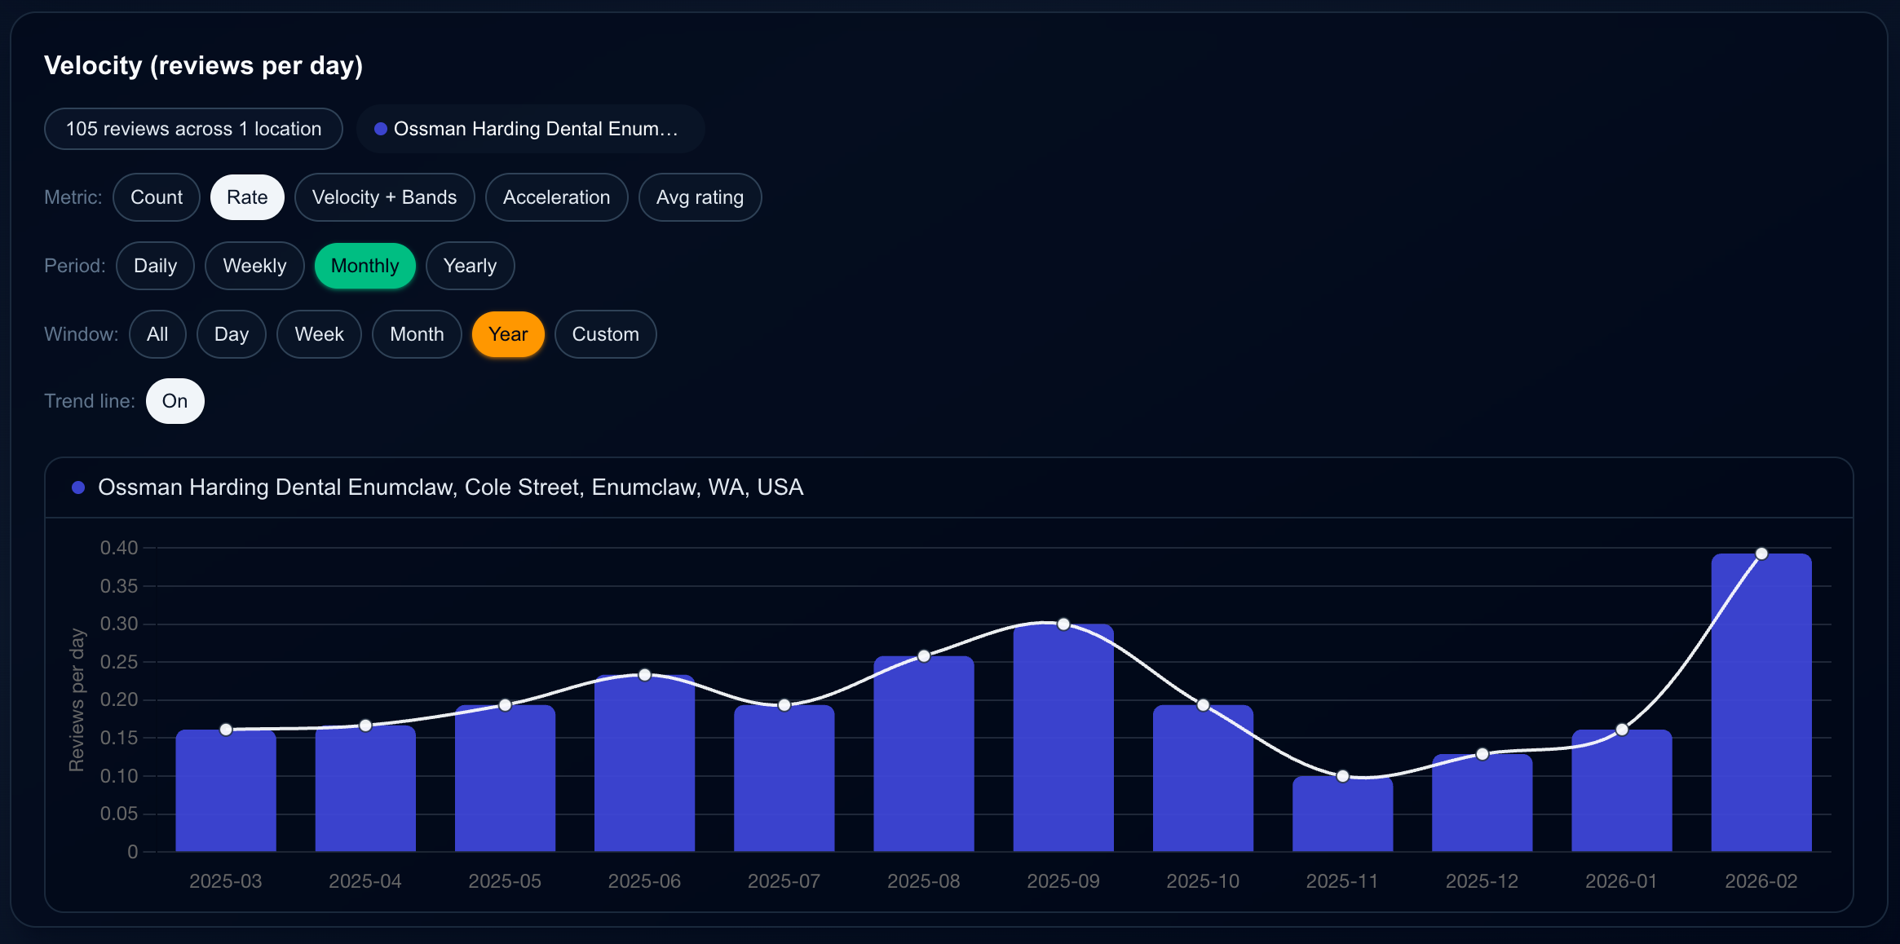
Task: Turn off the trend line
Action: pyautogui.click(x=175, y=400)
